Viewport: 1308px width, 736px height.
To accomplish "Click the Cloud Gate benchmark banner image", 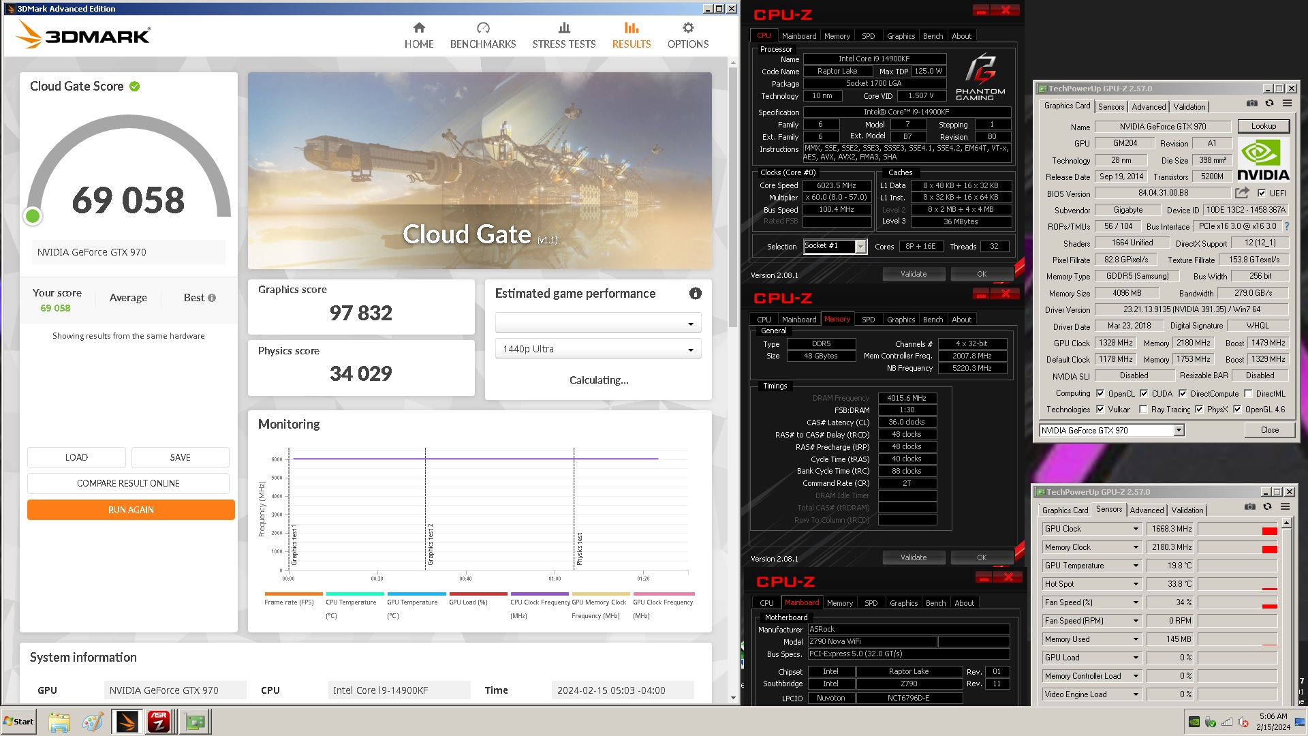I will click(480, 170).
